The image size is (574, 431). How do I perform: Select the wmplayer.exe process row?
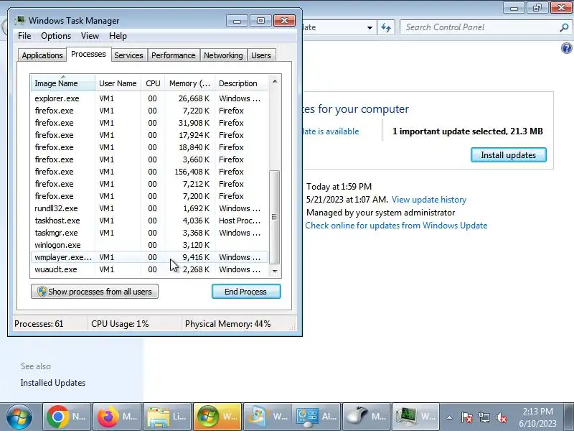(x=149, y=257)
